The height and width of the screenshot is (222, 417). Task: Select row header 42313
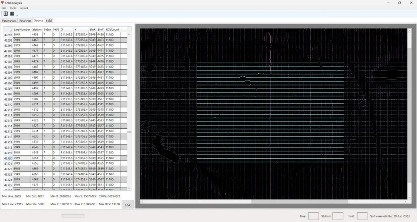pos(8,121)
